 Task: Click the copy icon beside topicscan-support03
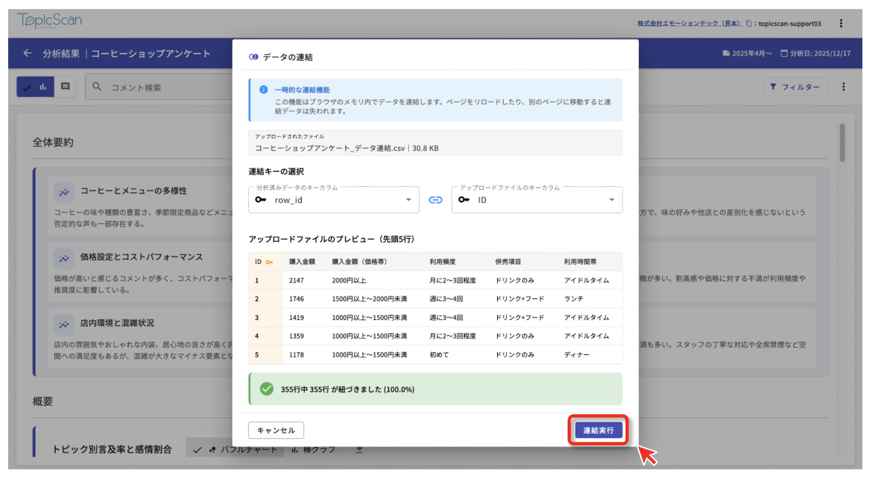(x=748, y=23)
